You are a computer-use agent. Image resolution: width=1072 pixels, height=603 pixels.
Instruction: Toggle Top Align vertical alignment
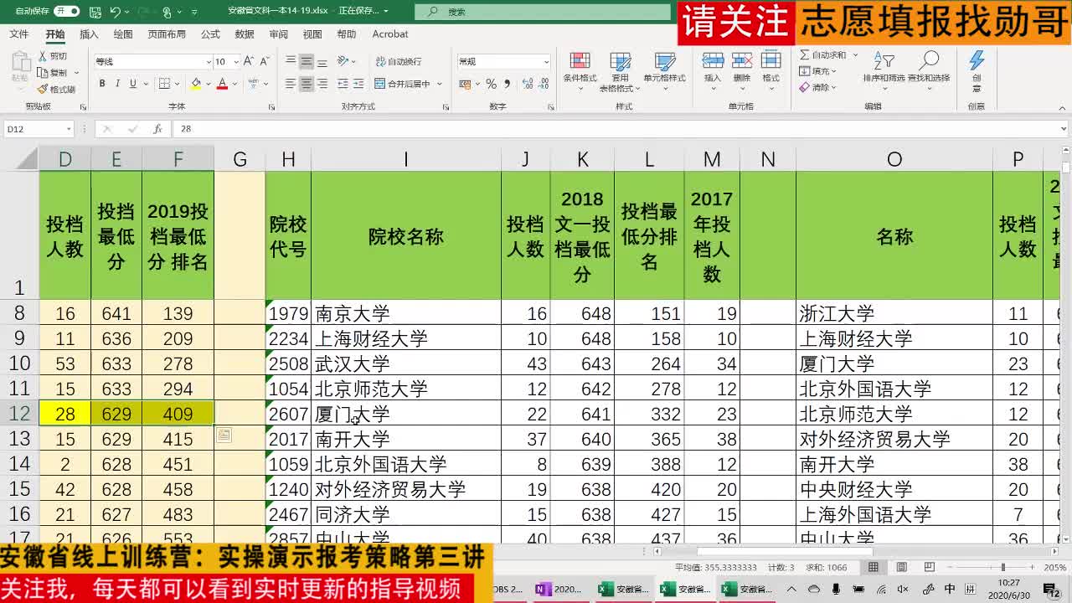[x=291, y=61]
